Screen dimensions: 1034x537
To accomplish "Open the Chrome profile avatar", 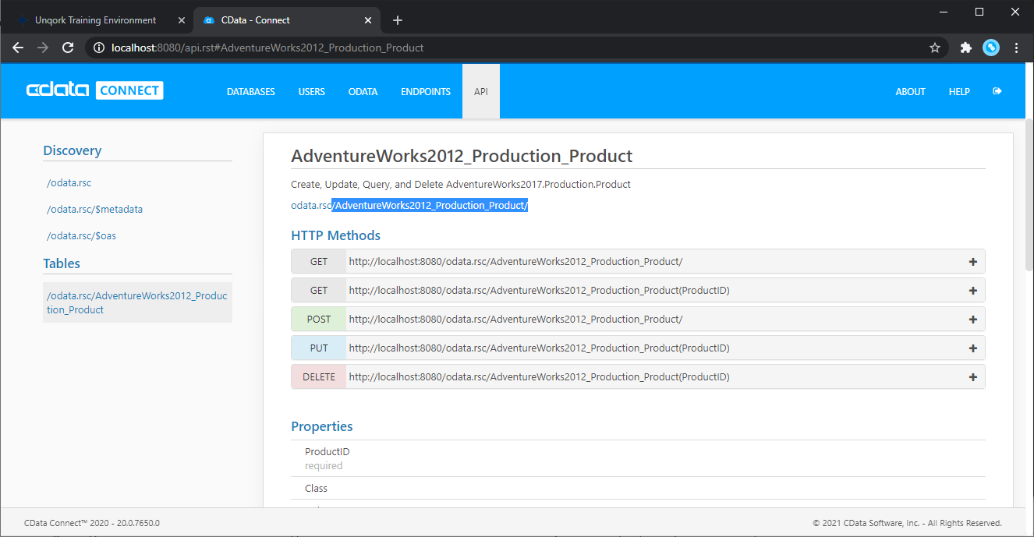I will tap(991, 48).
